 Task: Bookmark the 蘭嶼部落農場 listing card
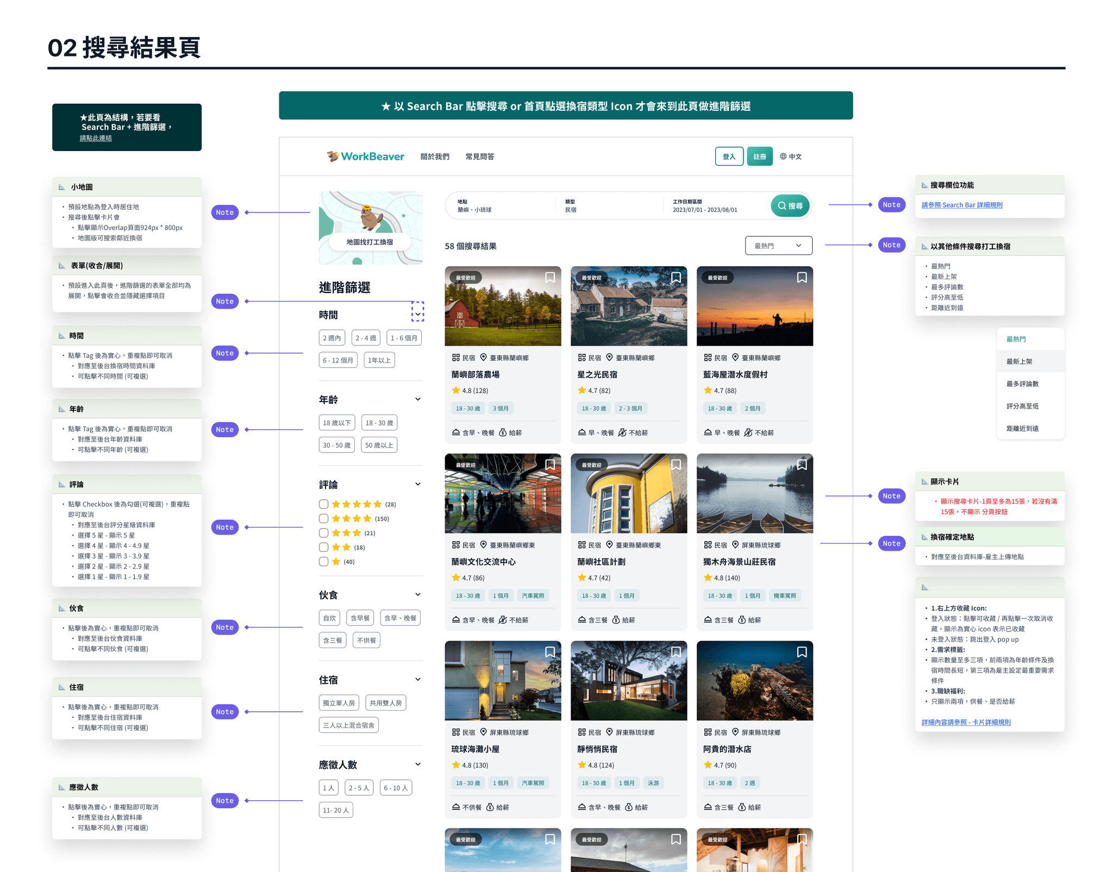click(x=549, y=278)
